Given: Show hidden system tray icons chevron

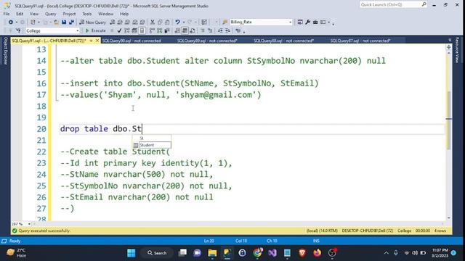Looking at the screenshot, I should [386, 253].
